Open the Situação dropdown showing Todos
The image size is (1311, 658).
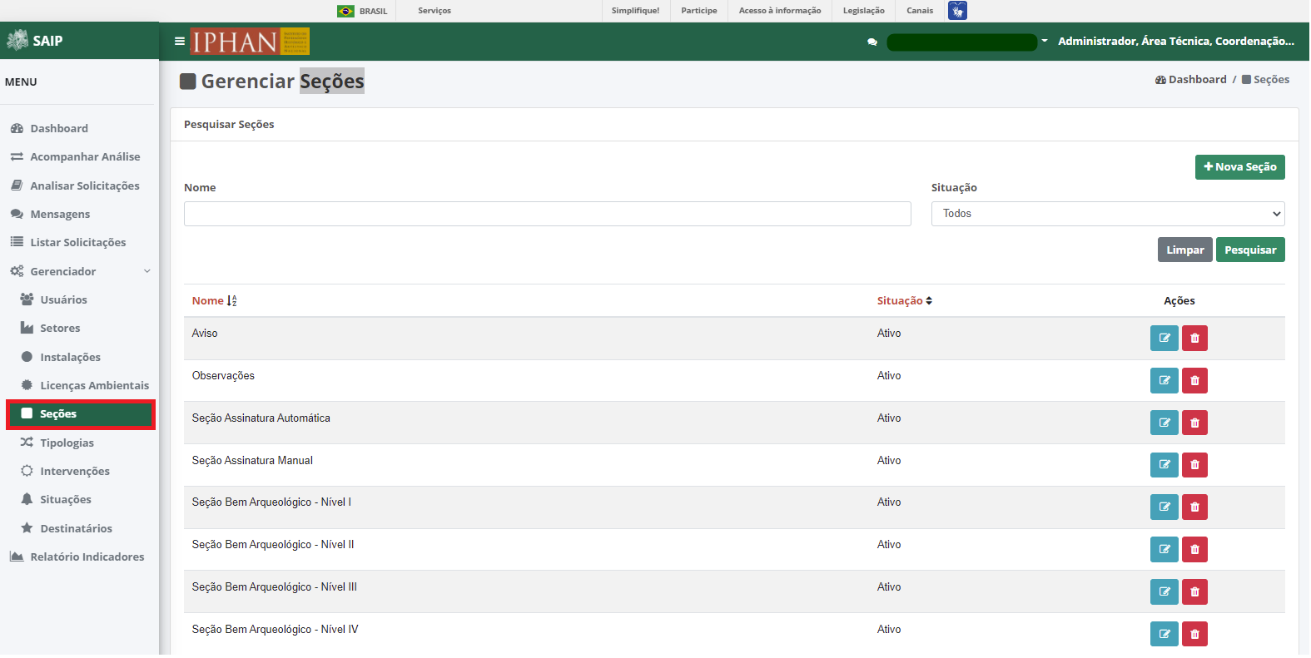point(1108,214)
